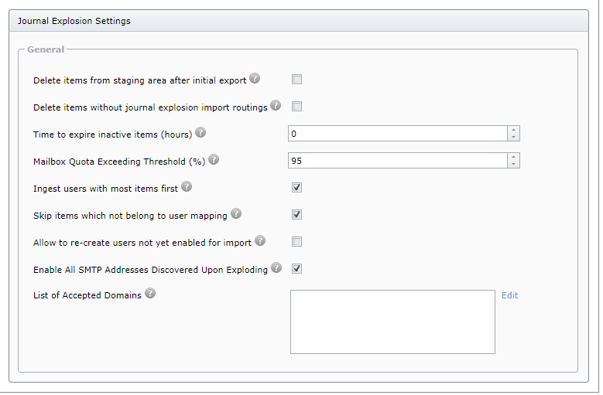The image size is (603, 395).
Task: Enable Delete items from staging area checkbox
Action: (297, 80)
